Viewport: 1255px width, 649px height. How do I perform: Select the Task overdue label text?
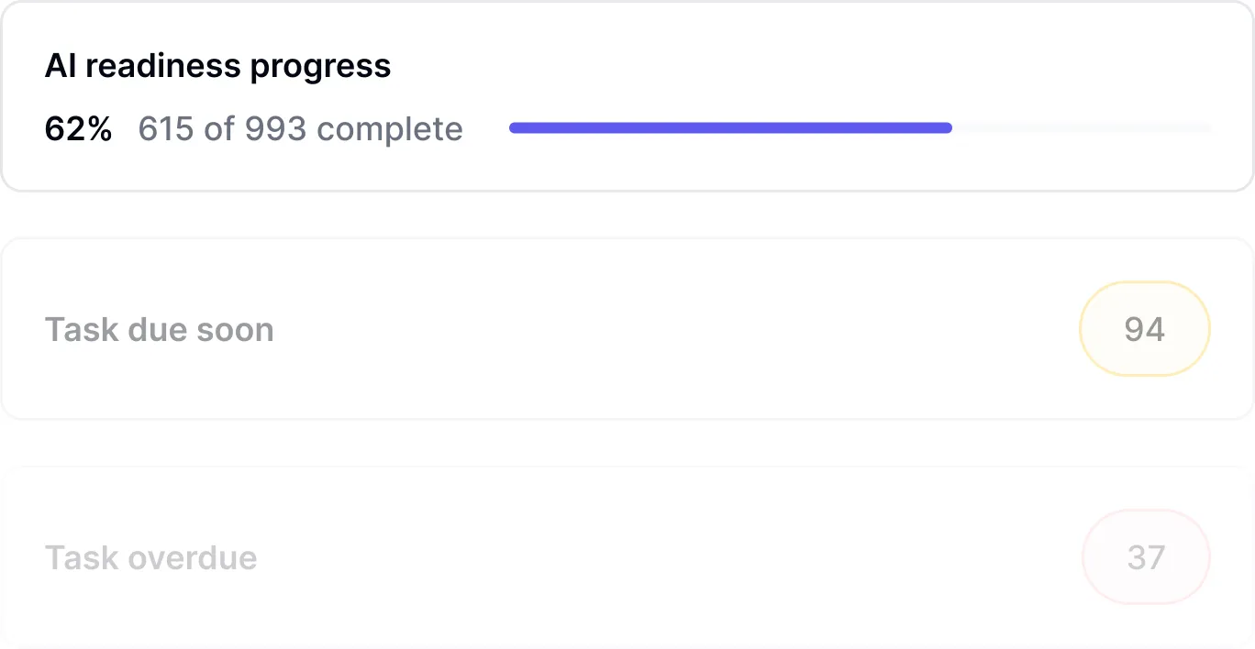[x=151, y=557]
